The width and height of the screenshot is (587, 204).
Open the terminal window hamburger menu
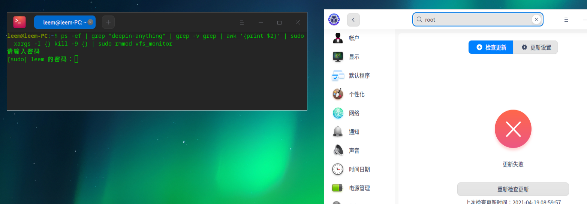[242, 22]
